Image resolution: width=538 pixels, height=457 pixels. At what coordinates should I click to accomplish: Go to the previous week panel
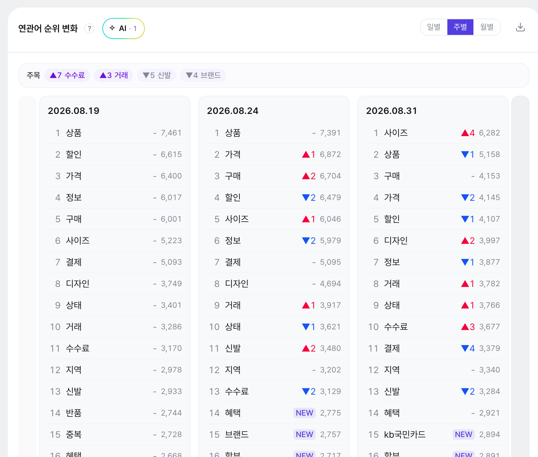tap(27, 276)
